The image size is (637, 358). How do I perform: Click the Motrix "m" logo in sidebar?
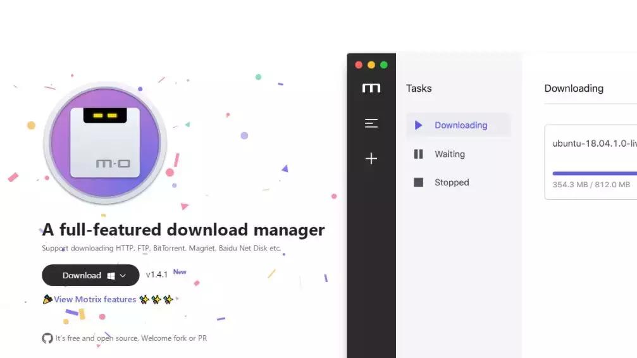371,89
